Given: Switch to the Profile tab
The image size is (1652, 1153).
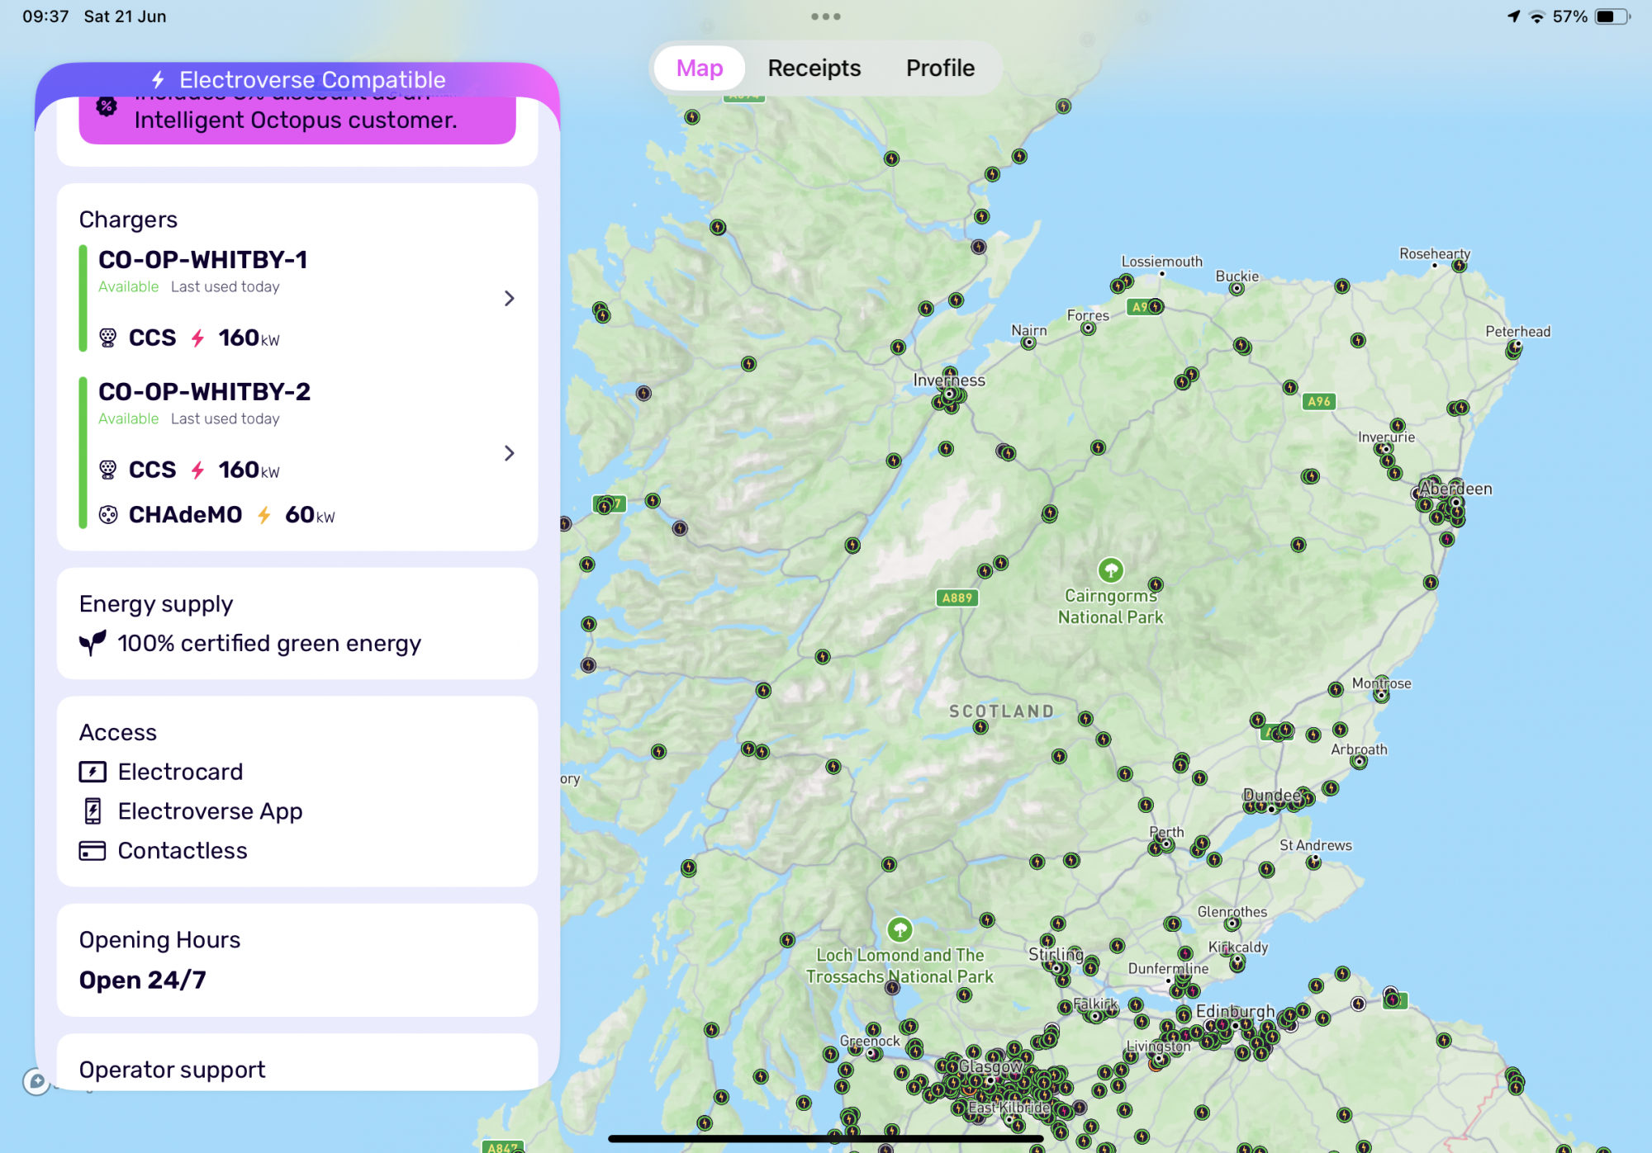Looking at the screenshot, I should point(940,68).
